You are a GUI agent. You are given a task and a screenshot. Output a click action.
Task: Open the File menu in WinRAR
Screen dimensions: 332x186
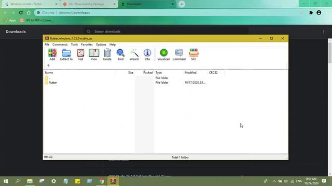pos(47,44)
